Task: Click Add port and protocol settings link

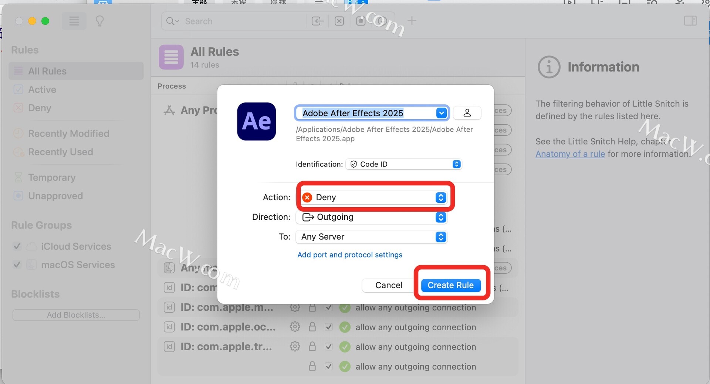Action: point(350,255)
